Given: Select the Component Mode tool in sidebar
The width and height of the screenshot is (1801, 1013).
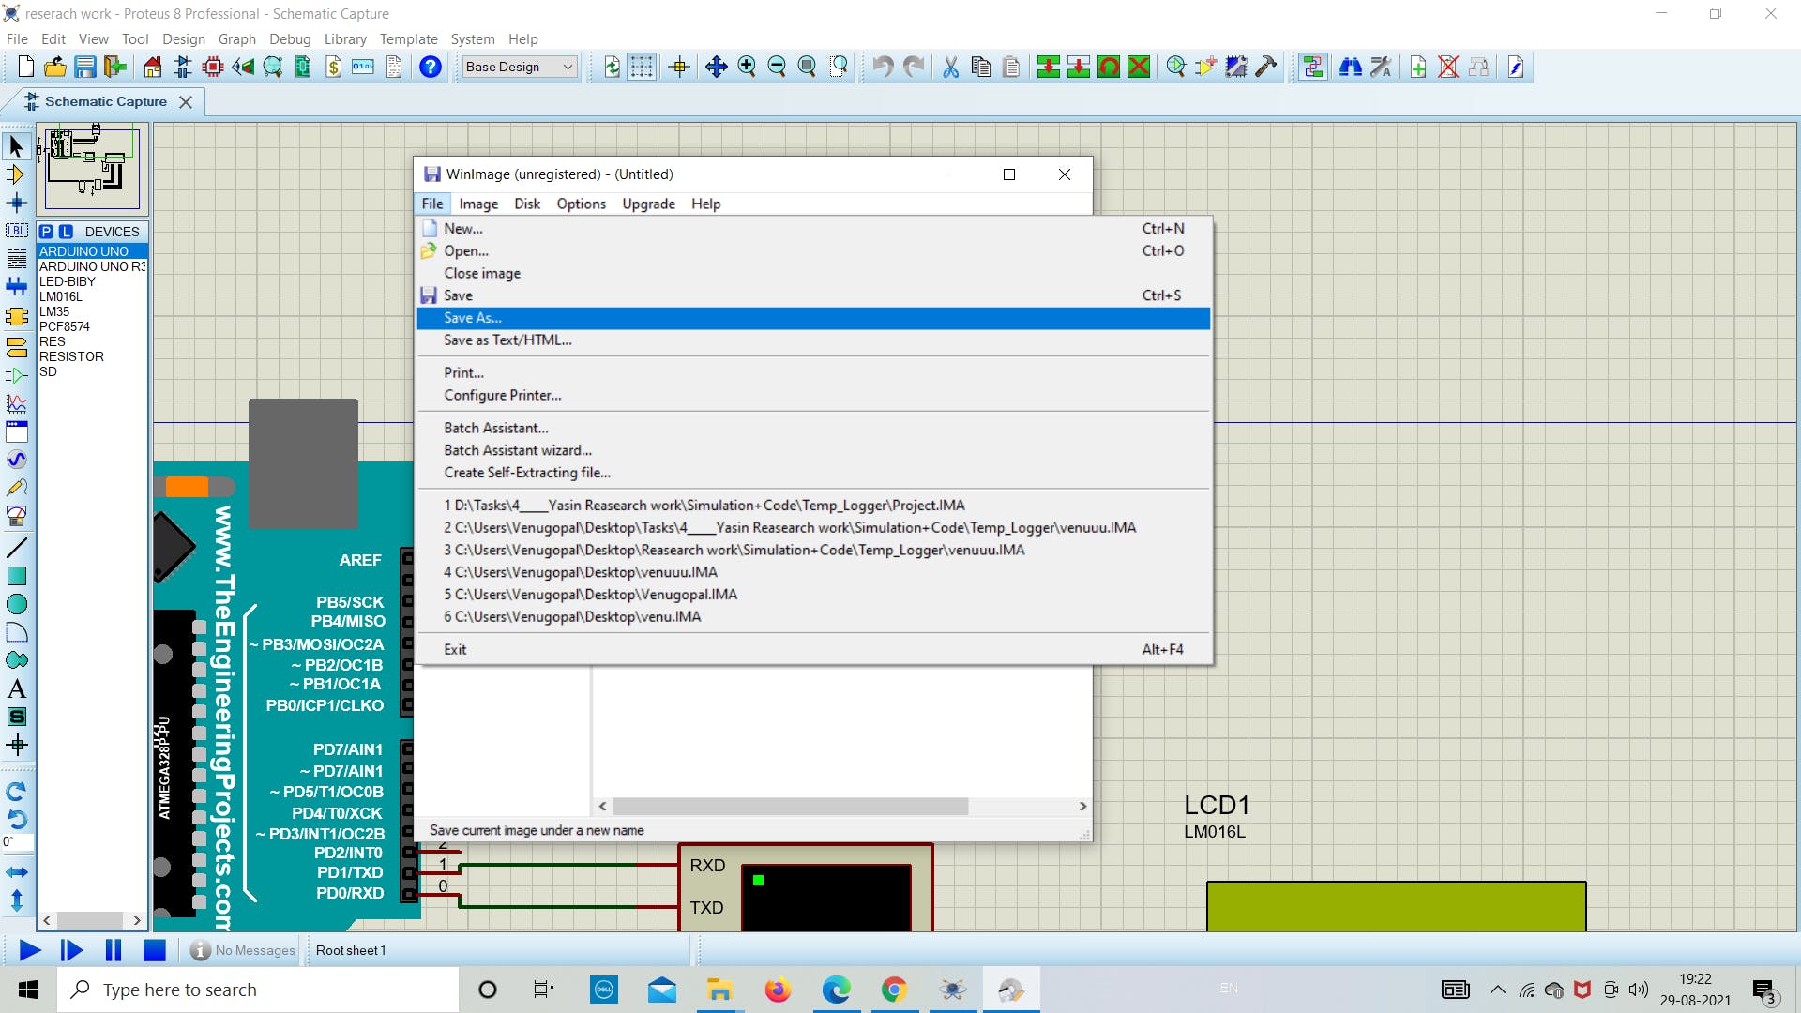Looking at the screenshot, I should click(x=16, y=174).
